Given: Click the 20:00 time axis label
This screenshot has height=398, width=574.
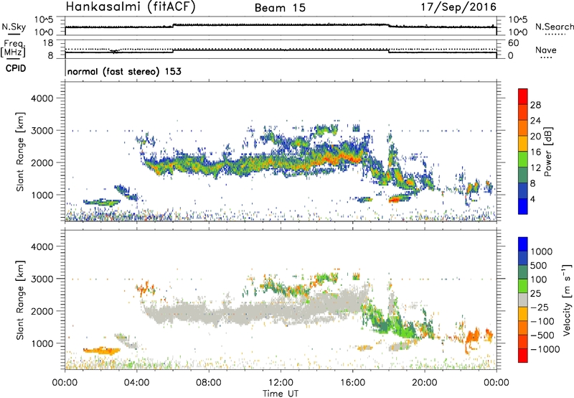Looking at the screenshot, I should click(425, 383).
